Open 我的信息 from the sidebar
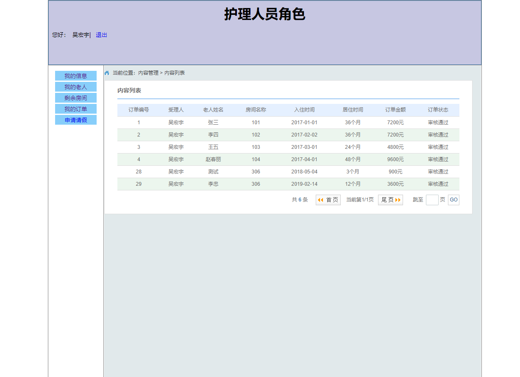Screen dimensions: 520x377 pyautogui.click(x=75, y=75)
